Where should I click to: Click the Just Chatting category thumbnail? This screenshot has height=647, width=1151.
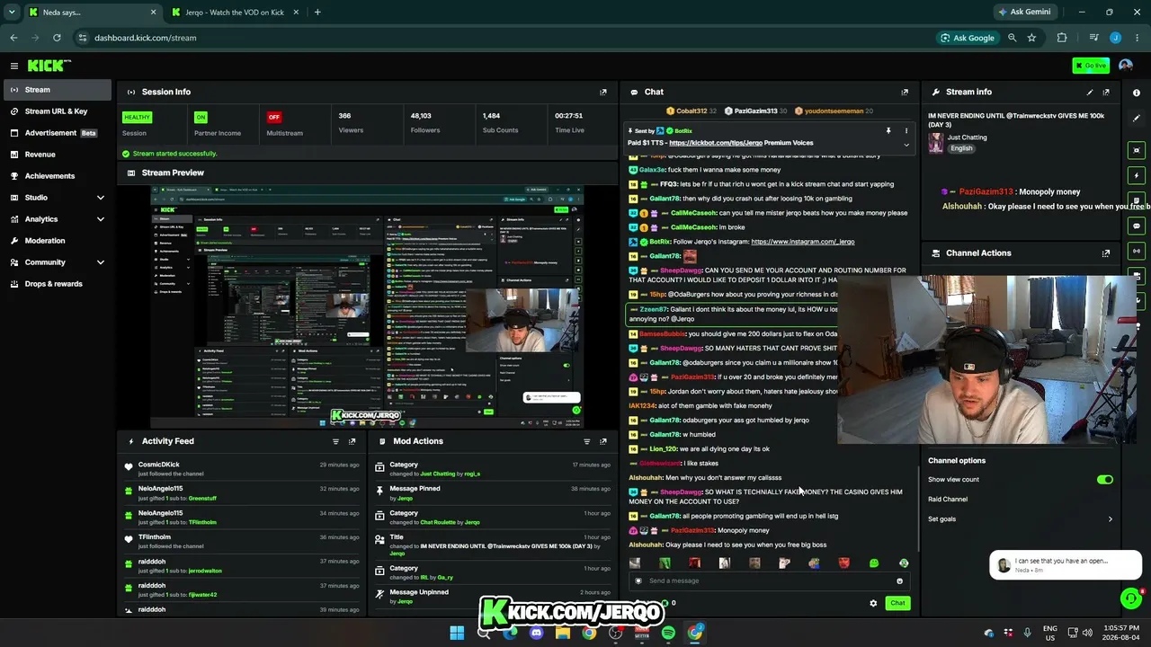tap(936, 143)
